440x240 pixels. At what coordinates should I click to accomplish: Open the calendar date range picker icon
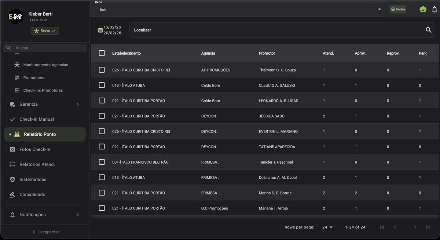coord(100,30)
